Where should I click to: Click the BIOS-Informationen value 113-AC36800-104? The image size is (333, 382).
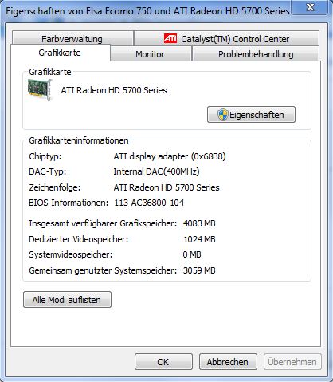[x=149, y=203]
